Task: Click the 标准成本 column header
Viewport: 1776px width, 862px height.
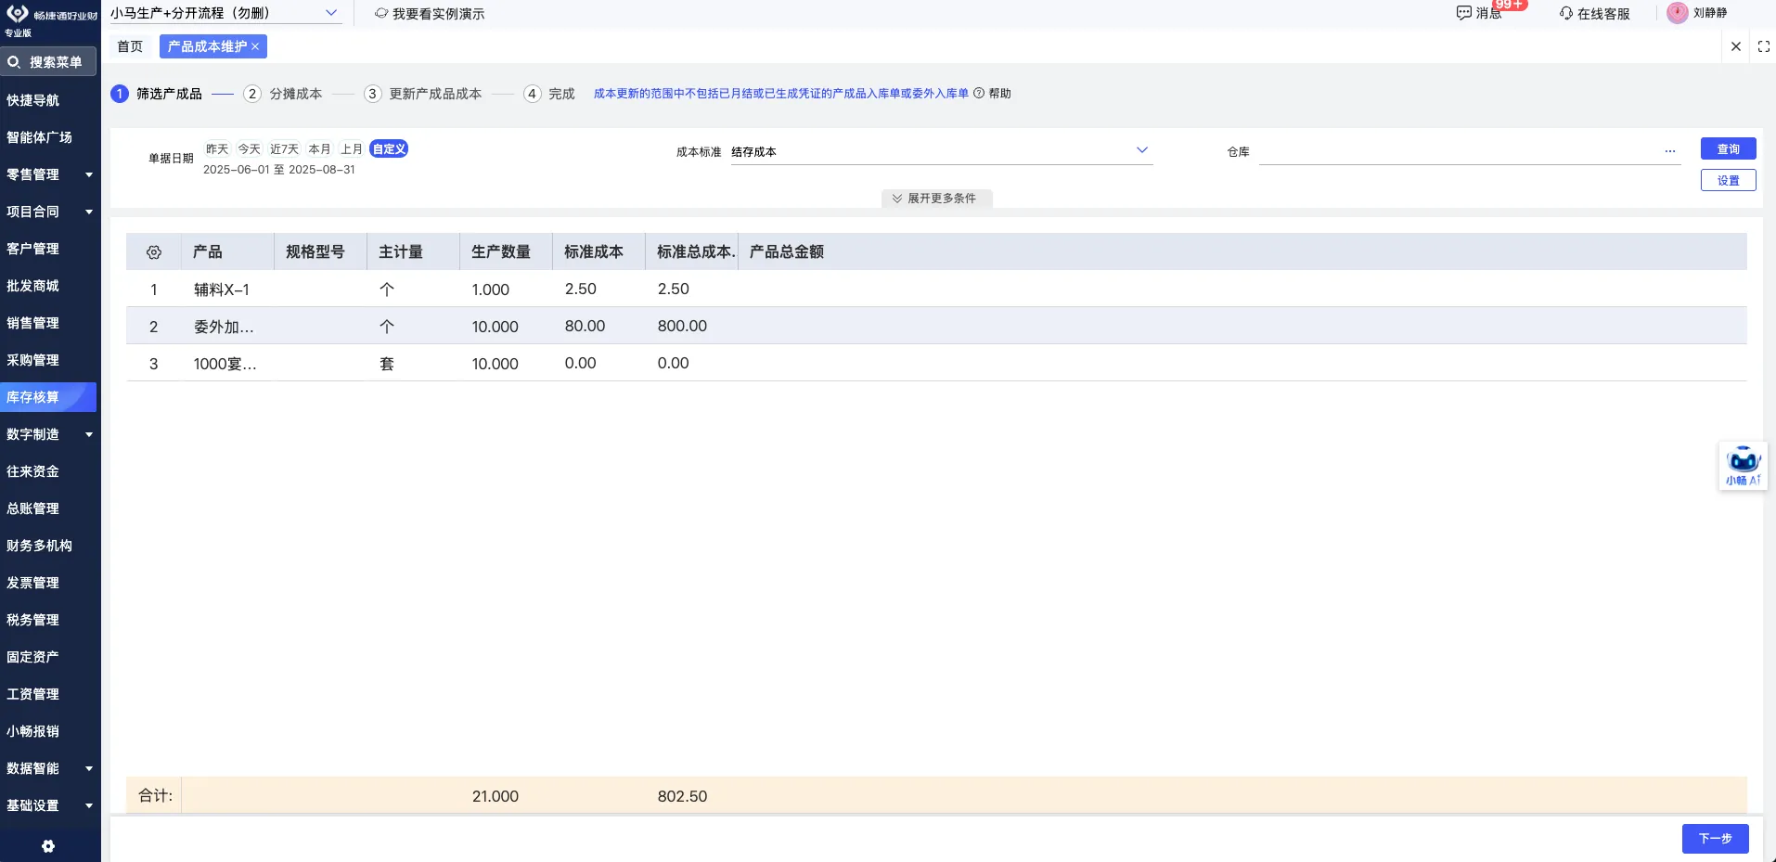Action: pos(598,251)
